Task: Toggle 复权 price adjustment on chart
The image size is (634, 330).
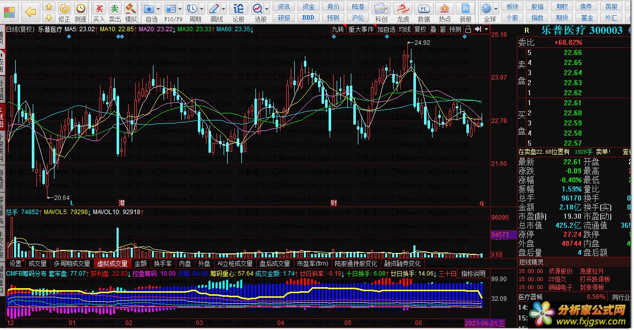Action: tap(419, 29)
